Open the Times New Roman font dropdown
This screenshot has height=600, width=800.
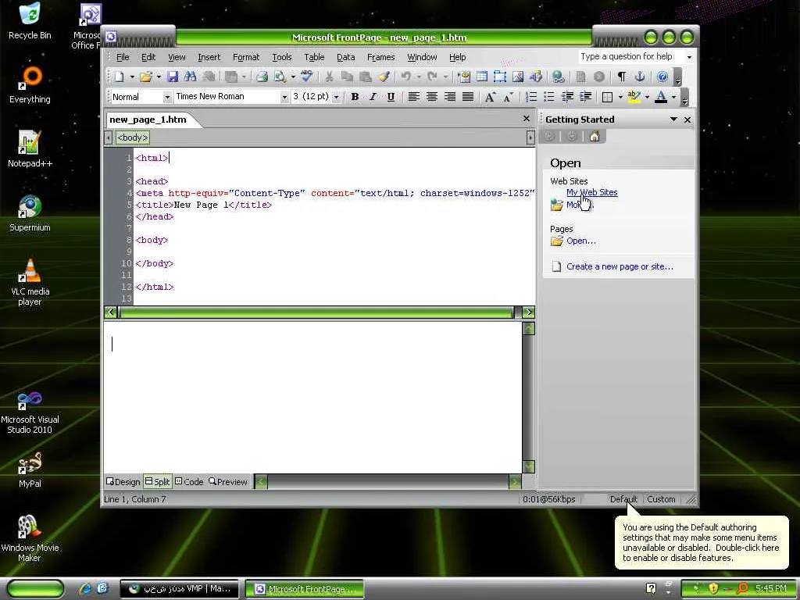tap(284, 97)
